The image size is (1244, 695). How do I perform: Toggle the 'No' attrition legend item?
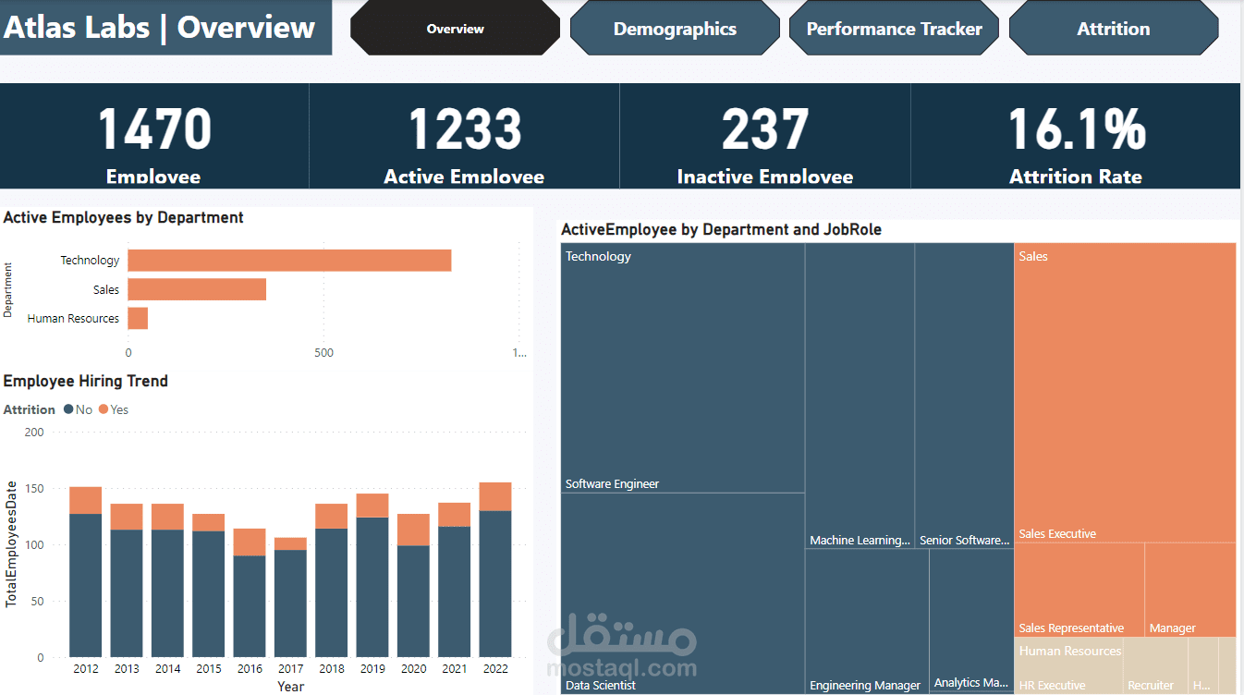79,409
